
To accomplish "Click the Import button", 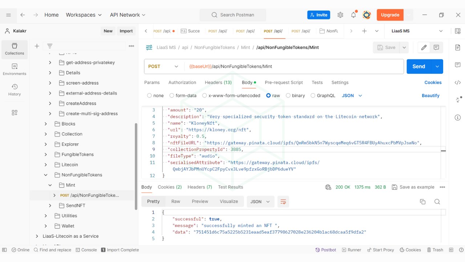I will [x=126, y=31].
